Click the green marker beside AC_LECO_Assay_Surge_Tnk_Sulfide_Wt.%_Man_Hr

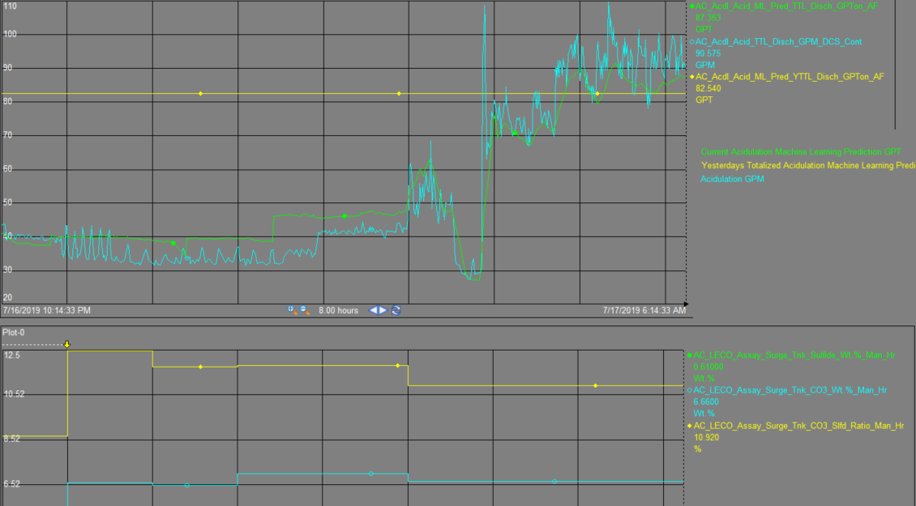pyautogui.click(x=689, y=355)
